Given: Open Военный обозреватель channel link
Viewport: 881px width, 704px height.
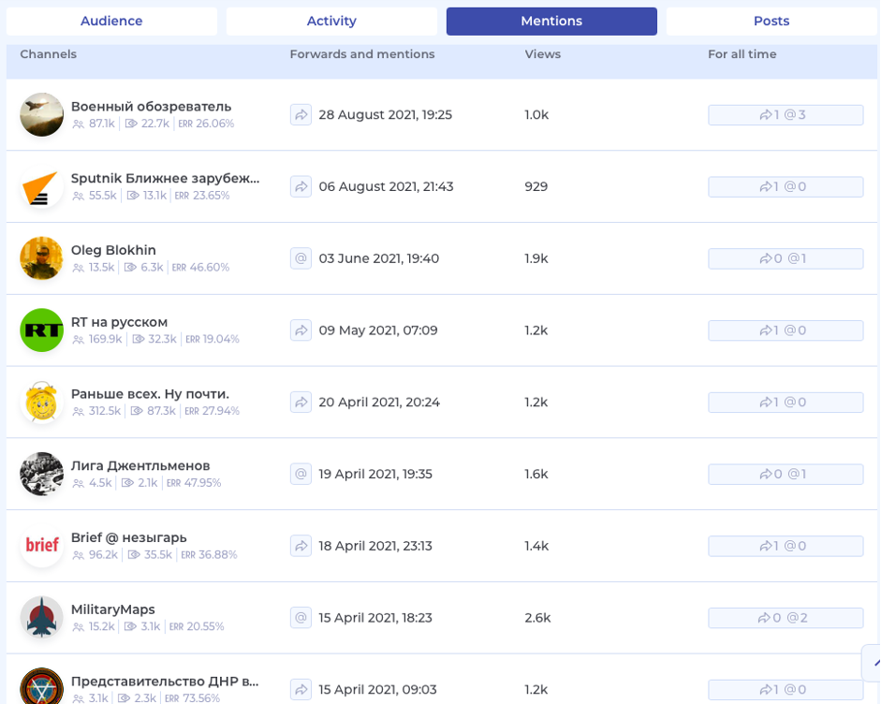Looking at the screenshot, I should pyautogui.click(x=151, y=106).
